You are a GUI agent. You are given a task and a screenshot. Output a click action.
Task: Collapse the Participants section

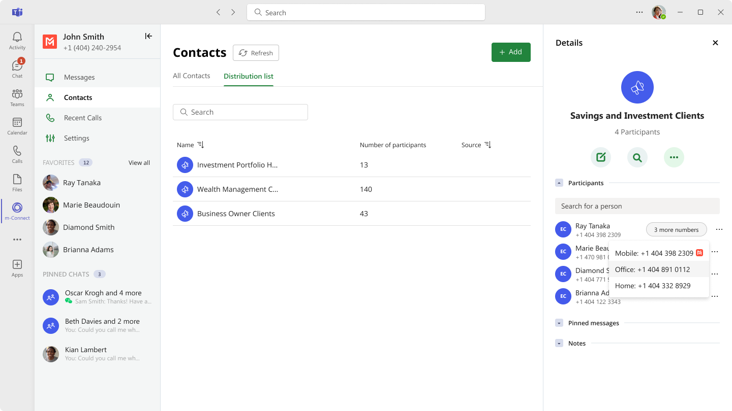pyautogui.click(x=559, y=183)
